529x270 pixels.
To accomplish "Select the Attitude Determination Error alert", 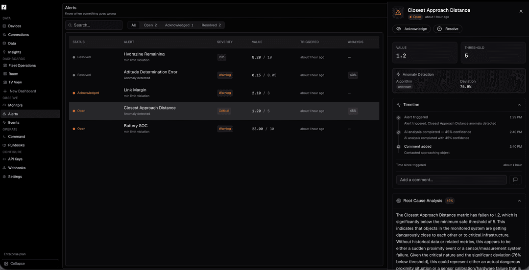I will [224, 75].
